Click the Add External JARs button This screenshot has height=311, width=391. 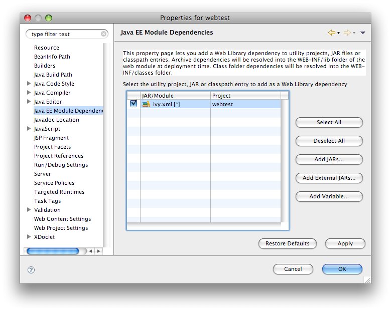(329, 178)
